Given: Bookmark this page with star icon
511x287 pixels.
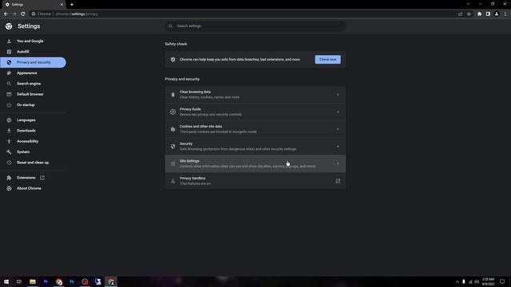Looking at the screenshot, I should click(469, 14).
